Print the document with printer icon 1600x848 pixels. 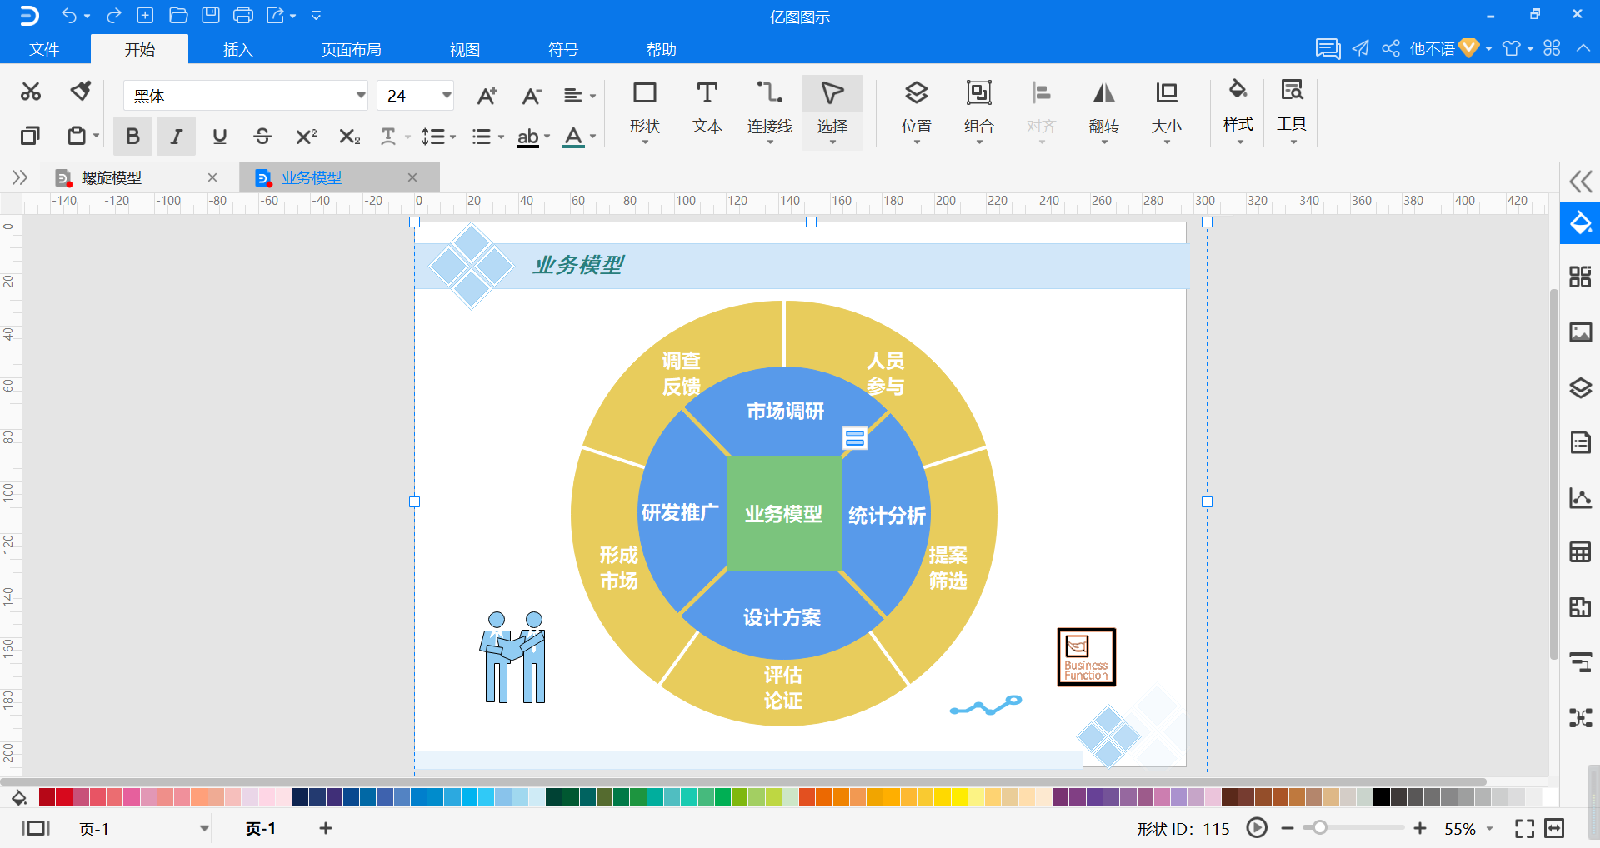tap(243, 15)
